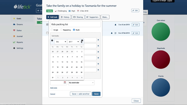Go to previous month in calendar

coord(52,41)
